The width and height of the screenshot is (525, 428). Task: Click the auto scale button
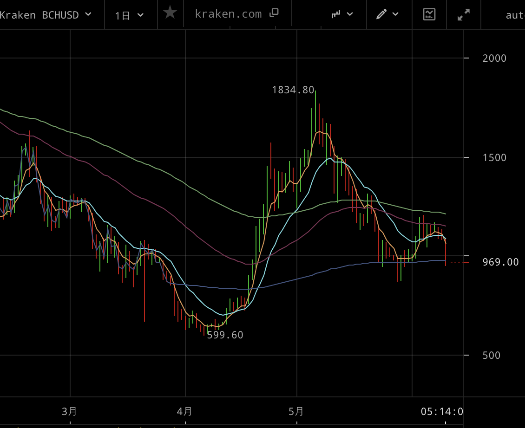click(515, 15)
